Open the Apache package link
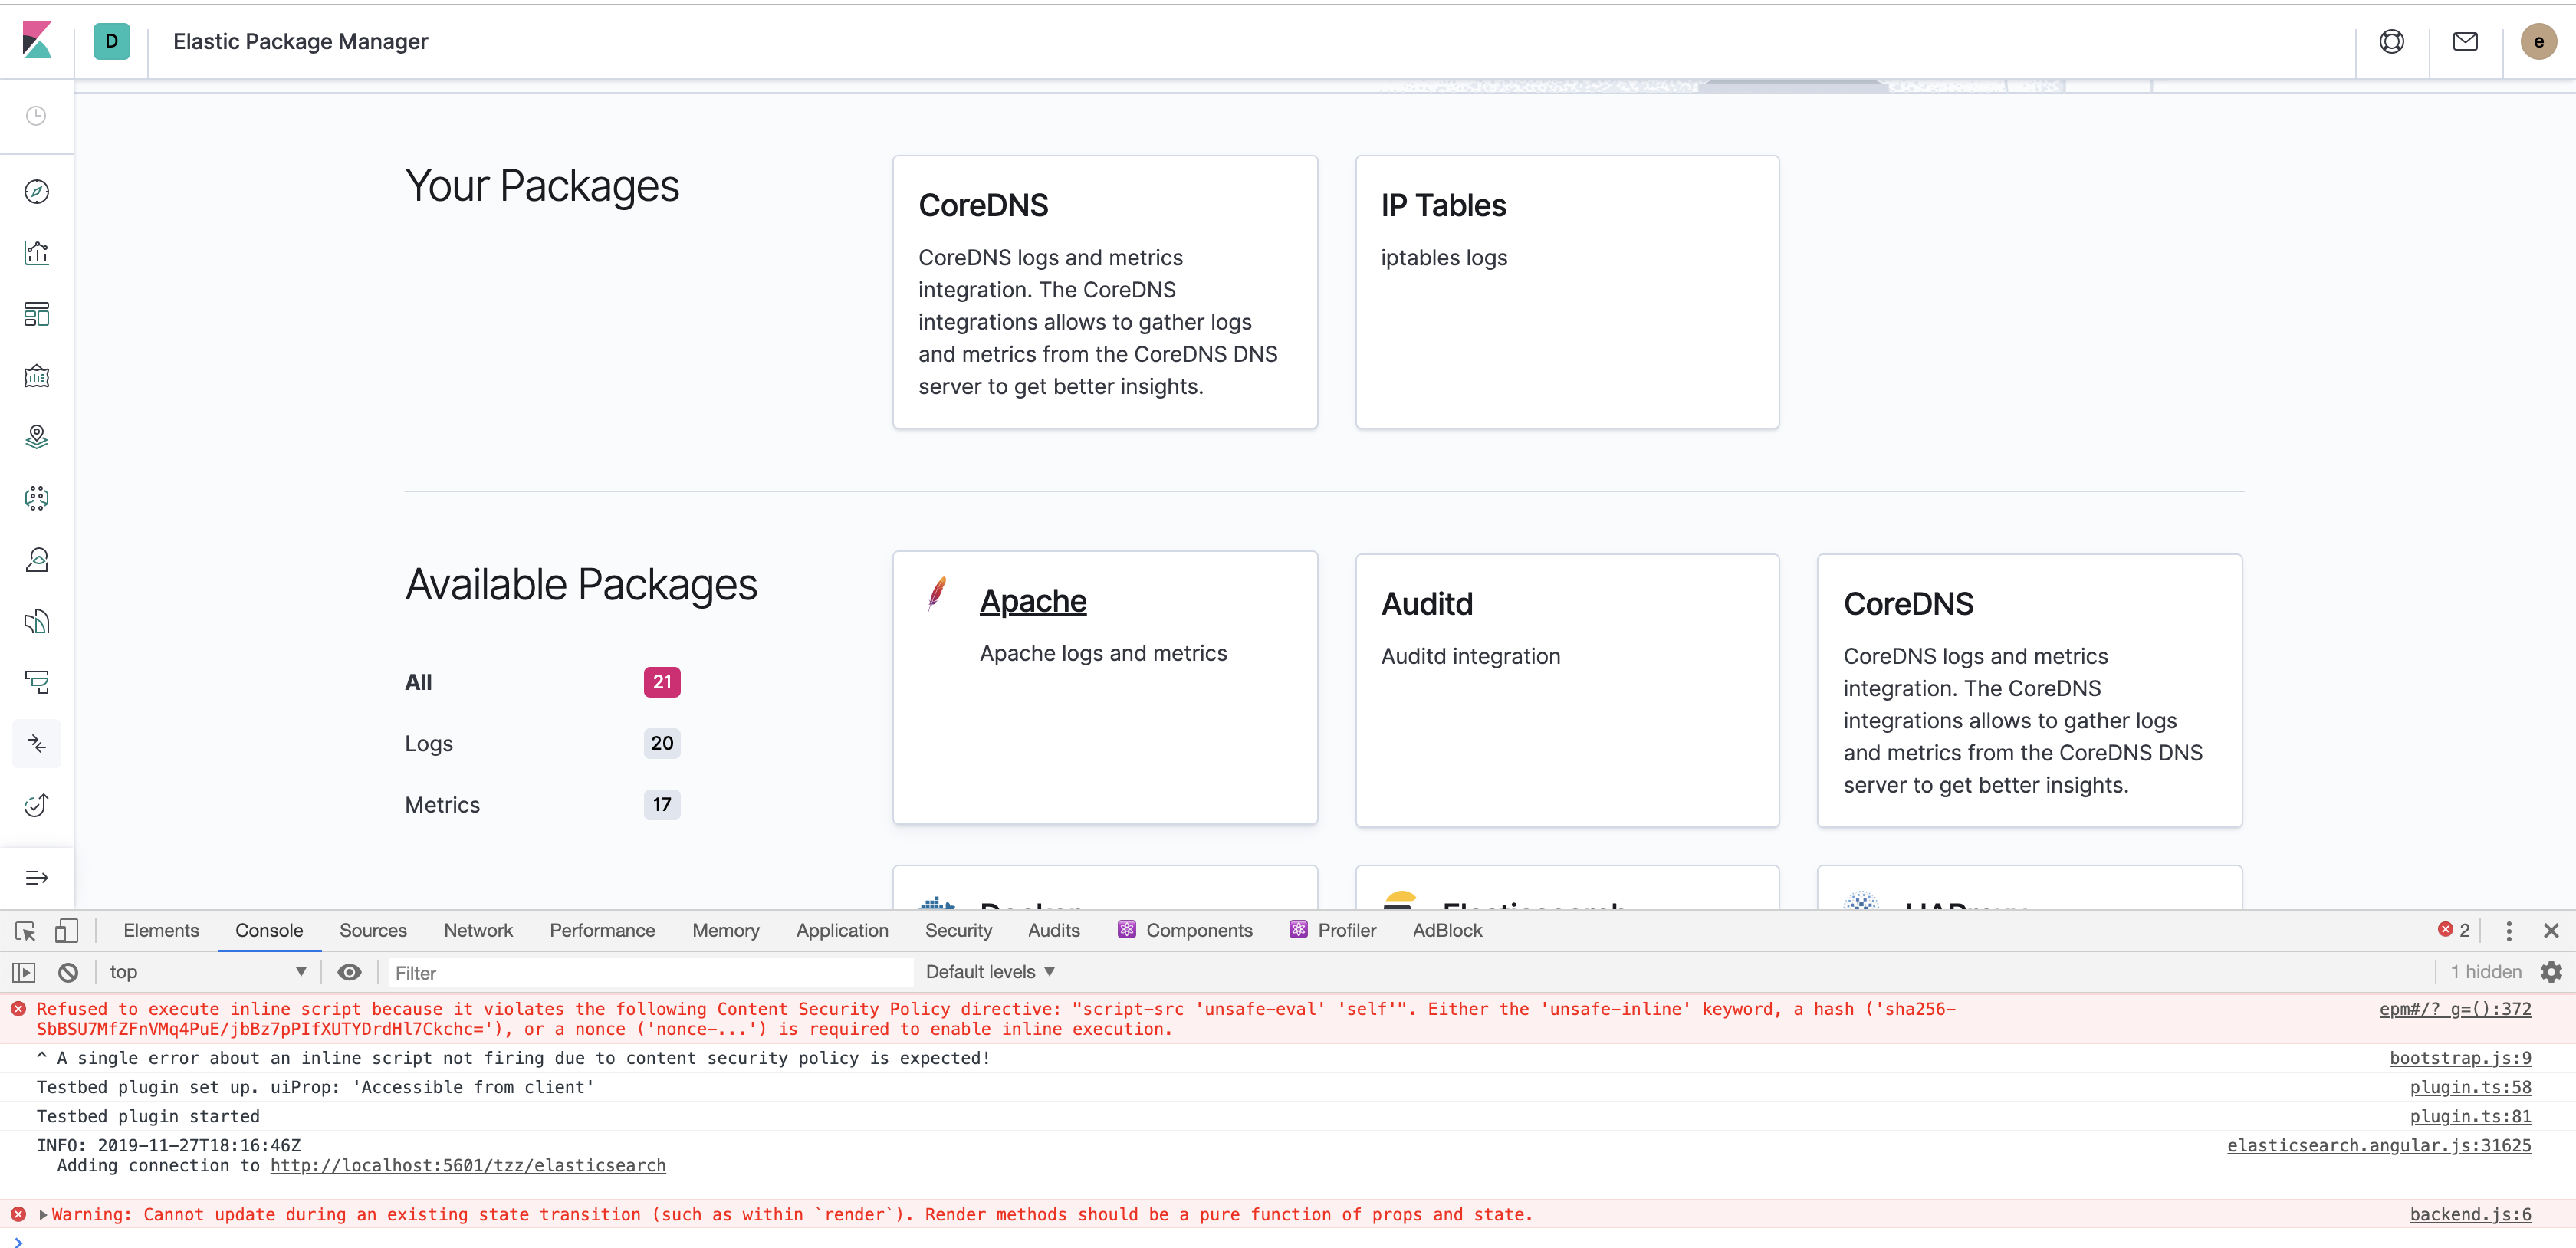The width and height of the screenshot is (2576, 1248). pos(1033,600)
